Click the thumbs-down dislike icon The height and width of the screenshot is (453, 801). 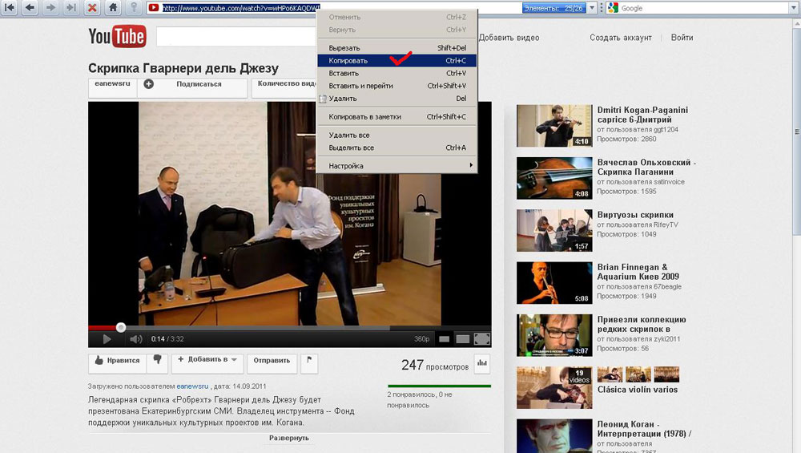(x=158, y=361)
